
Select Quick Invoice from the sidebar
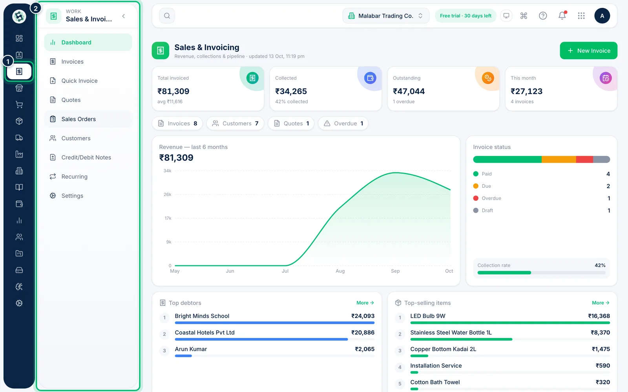coord(88,81)
